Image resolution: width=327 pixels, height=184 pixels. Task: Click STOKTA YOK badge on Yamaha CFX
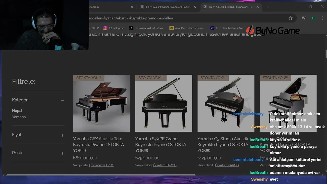89,78
